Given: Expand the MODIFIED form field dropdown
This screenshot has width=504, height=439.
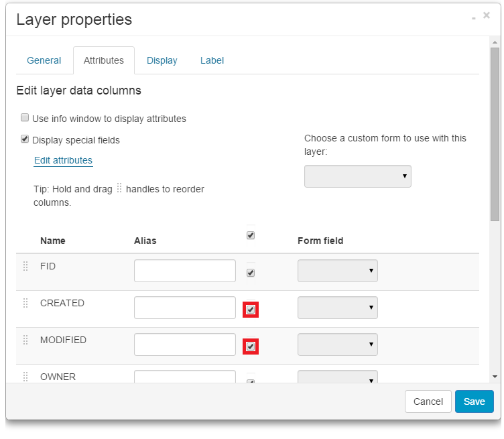Looking at the screenshot, I should coord(337,344).
